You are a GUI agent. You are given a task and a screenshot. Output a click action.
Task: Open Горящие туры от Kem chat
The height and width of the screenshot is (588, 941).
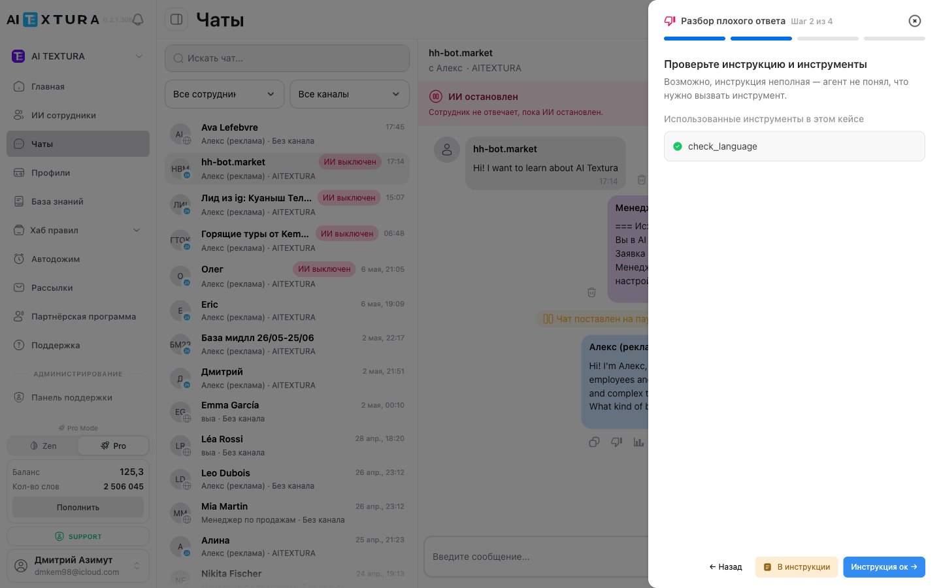287,240
